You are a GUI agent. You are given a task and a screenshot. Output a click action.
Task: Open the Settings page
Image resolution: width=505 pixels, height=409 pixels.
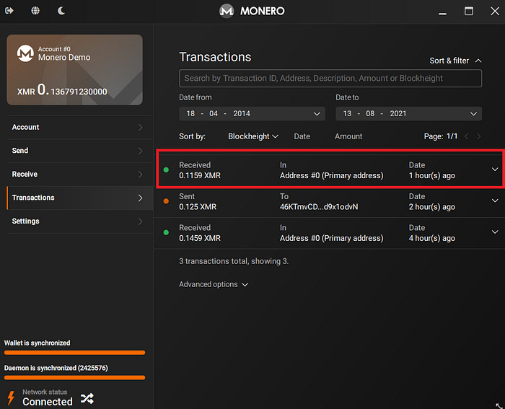(77, 221)
